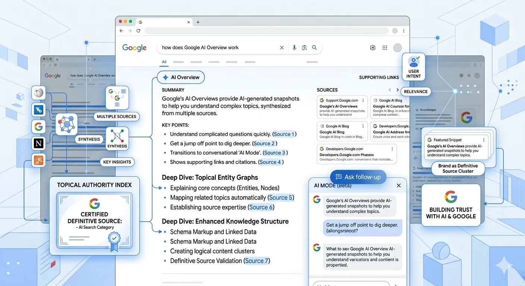Open the Source 2 citation link
Image resolution: width=525 pixels, height=286 pixels.
coord(264,143)
